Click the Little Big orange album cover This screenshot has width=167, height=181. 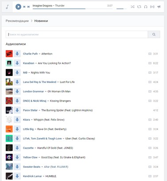[x=9, y=129]
